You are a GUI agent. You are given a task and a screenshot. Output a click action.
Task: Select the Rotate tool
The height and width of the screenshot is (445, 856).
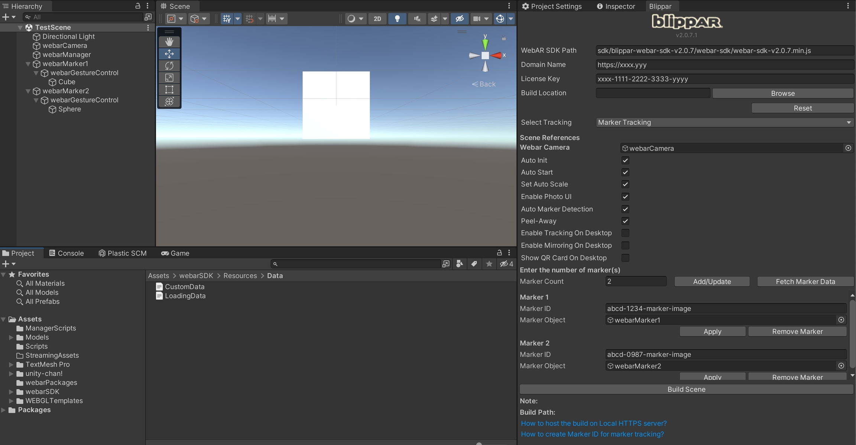tap(169, 66)
